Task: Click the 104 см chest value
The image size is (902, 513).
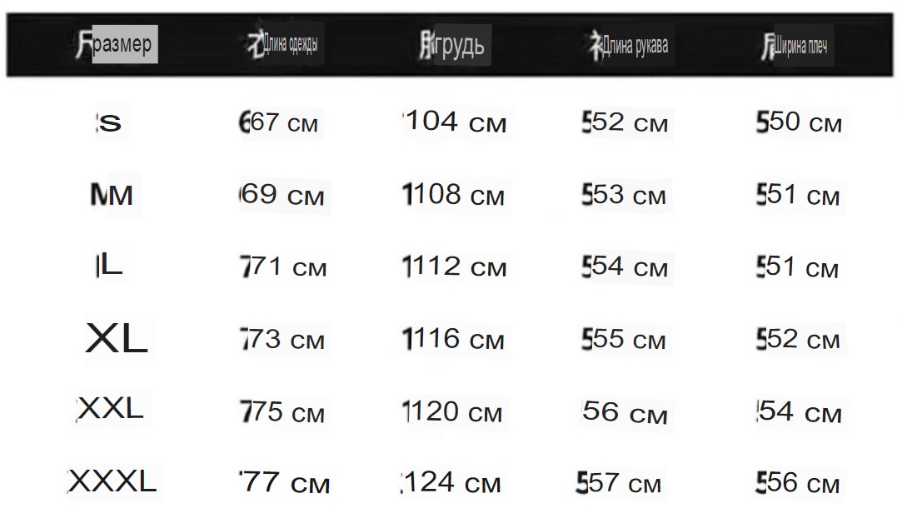Action: tap(455, 122)
